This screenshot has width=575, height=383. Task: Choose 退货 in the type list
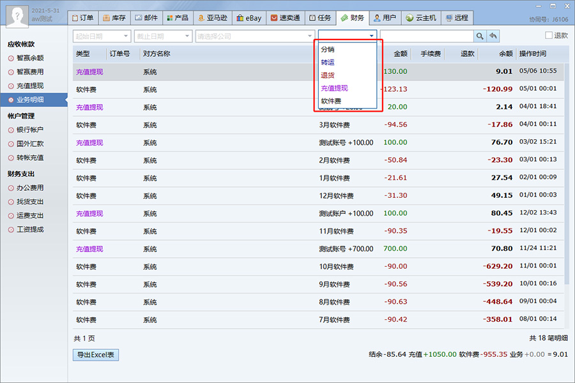[x=328, y=75]
